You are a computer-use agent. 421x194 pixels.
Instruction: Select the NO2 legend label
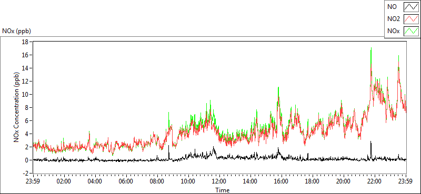(394, 19)
